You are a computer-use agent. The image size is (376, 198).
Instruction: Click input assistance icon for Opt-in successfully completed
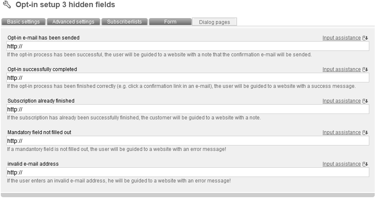click(x=365, y=69)
